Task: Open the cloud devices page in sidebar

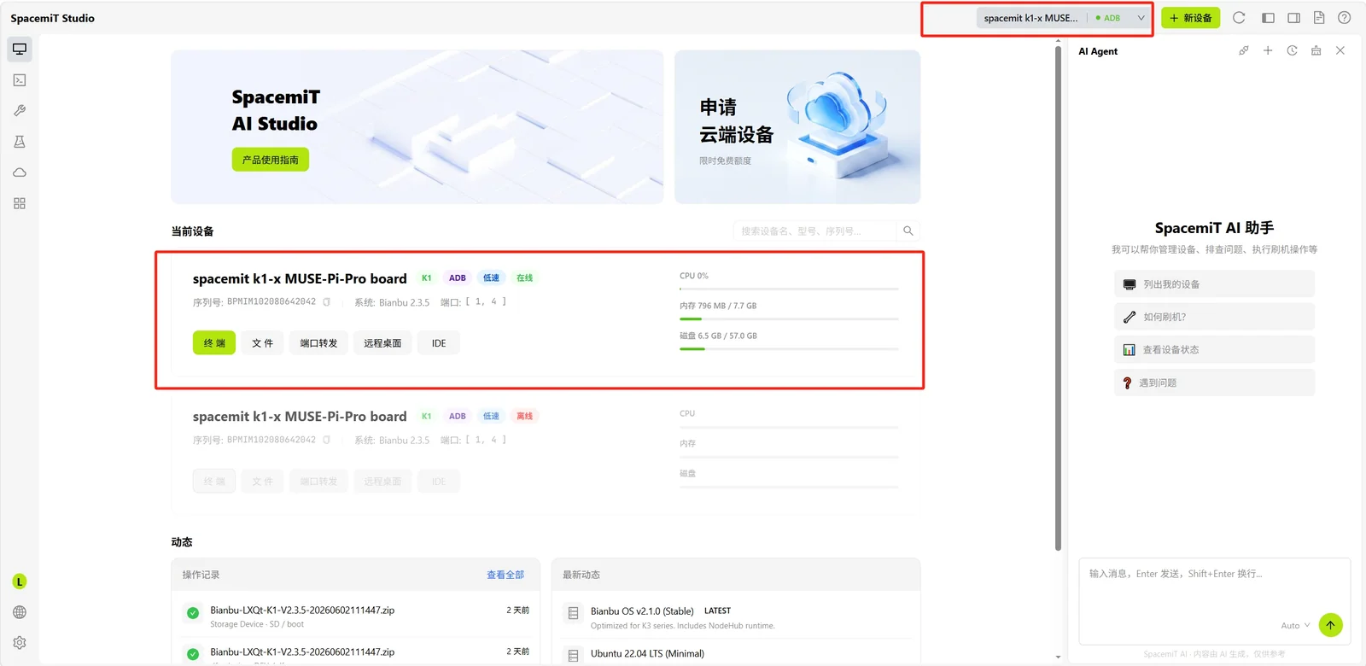Action: [x=20, y=172]
